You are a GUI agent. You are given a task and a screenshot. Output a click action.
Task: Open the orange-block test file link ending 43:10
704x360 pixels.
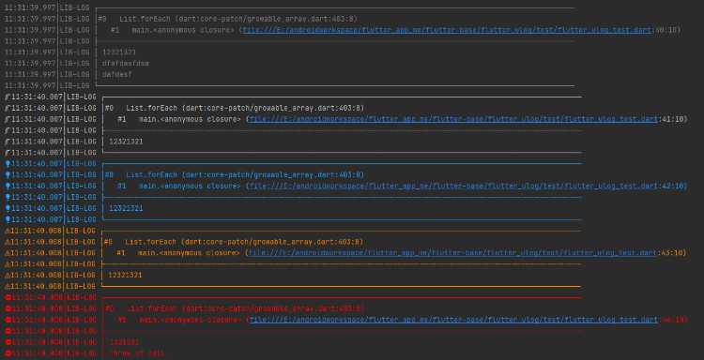click(453, 253)
